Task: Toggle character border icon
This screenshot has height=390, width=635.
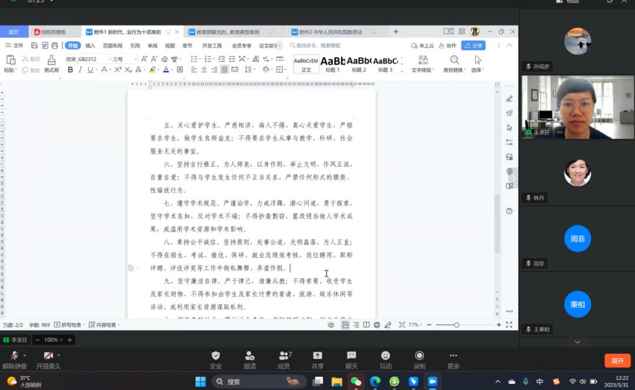Action: pyautogui.click(x=180, y=69)
